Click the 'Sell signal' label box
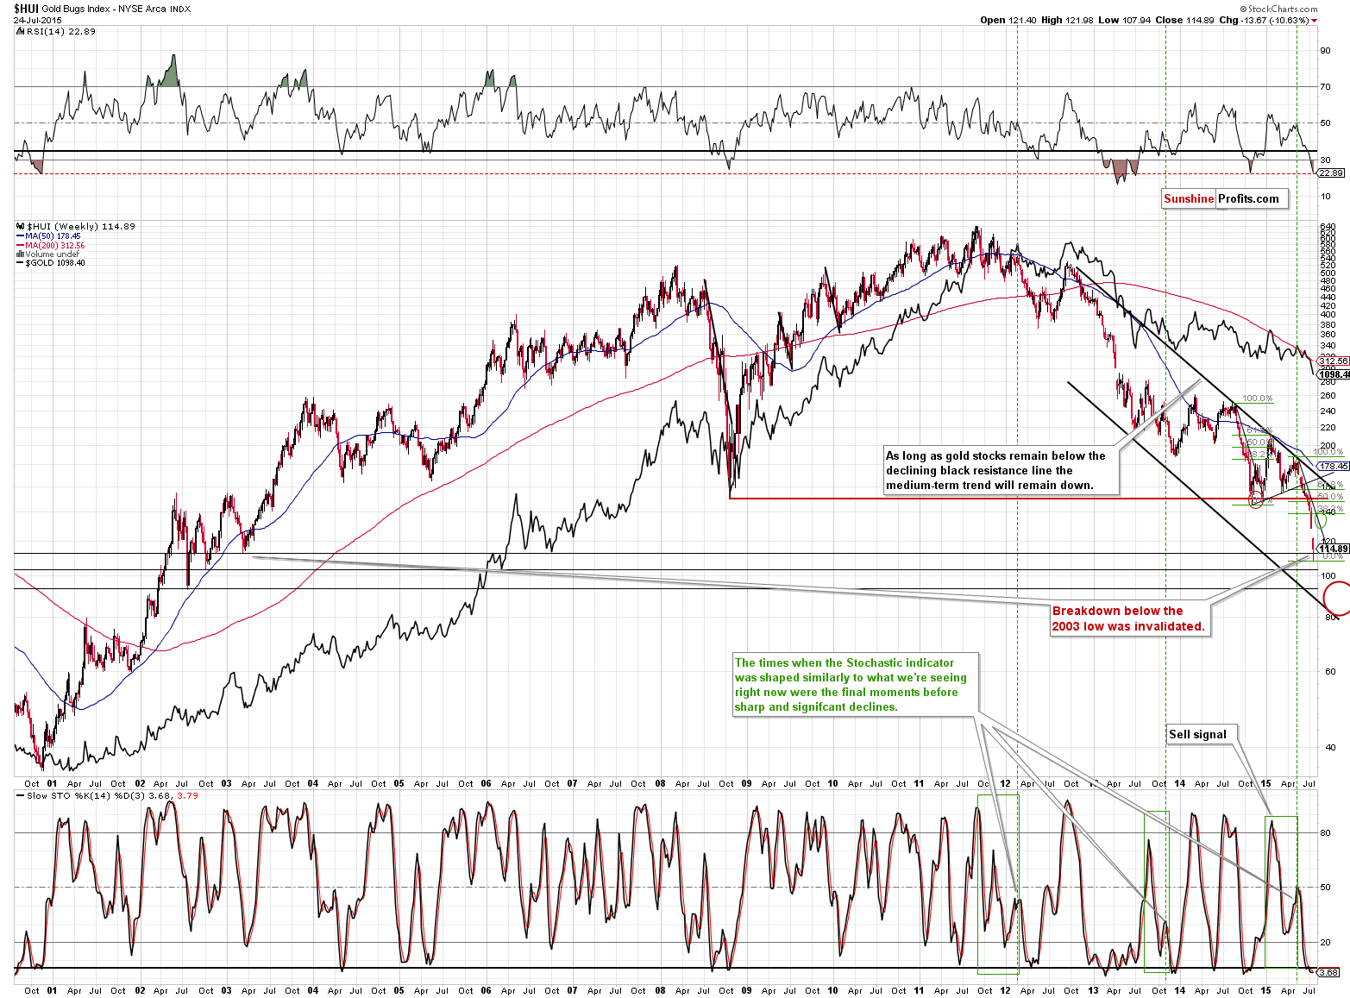 click(1202, 735)
